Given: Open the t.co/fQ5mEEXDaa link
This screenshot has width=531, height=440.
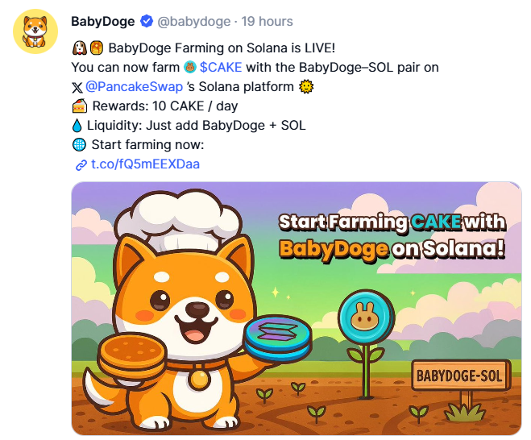Looking at the screenshot, I should (146, 164).
